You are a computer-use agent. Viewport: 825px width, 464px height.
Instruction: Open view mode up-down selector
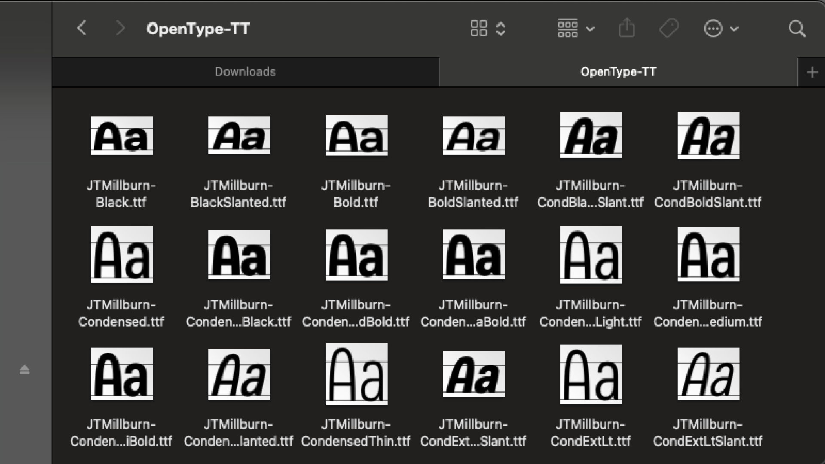(x=501, y=28)
